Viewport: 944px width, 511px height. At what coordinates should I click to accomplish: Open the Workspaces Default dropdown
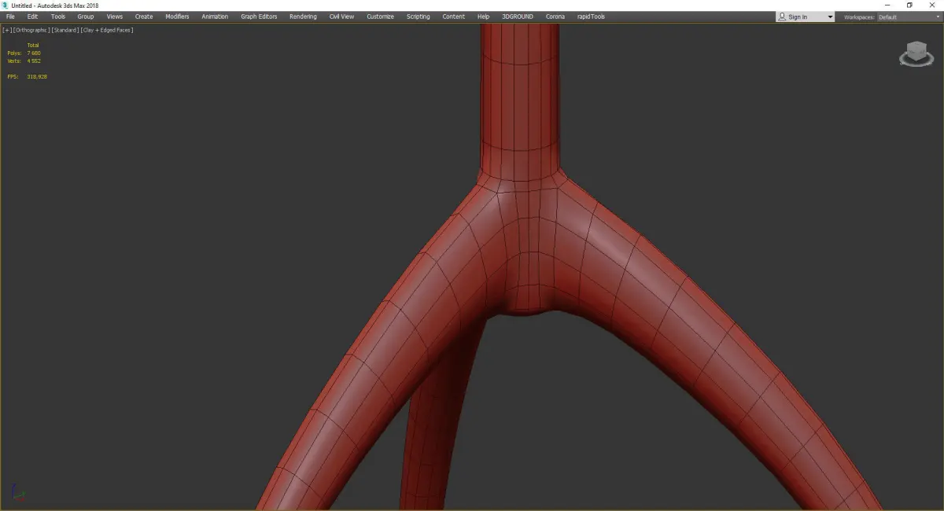909,17
